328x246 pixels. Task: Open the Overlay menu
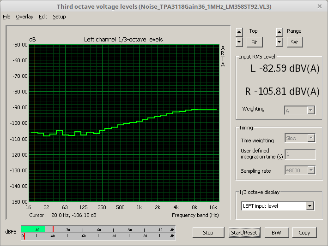point(24,17)
